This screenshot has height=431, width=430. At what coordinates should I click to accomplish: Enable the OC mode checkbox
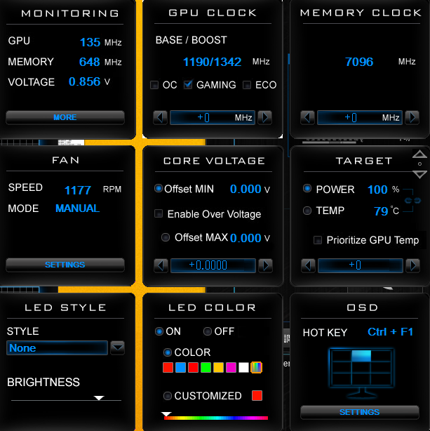point(154,85)
